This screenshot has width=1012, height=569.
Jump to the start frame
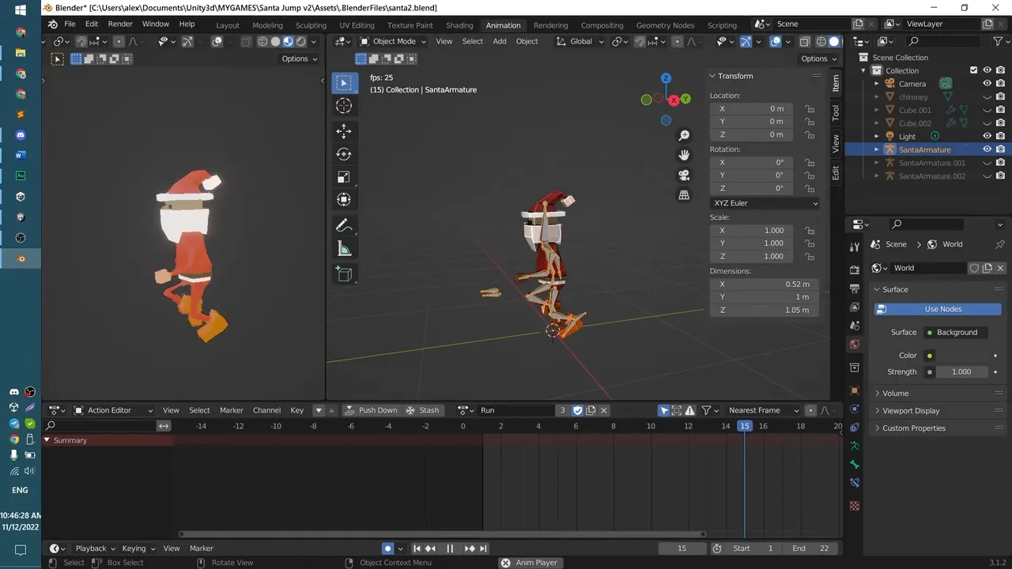(417, 548)
